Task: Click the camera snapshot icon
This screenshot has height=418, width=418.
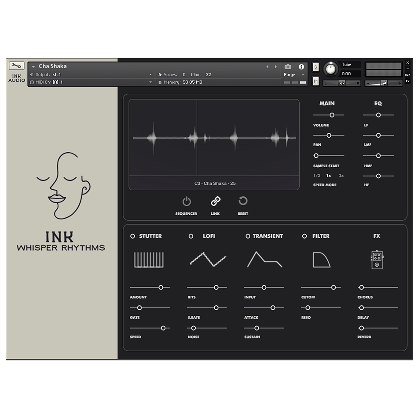Action: point(288,67)
